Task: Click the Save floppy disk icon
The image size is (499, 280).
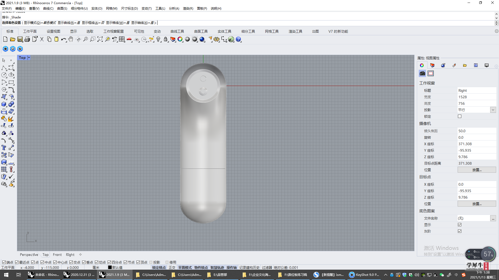Action: tap(20, 39)
